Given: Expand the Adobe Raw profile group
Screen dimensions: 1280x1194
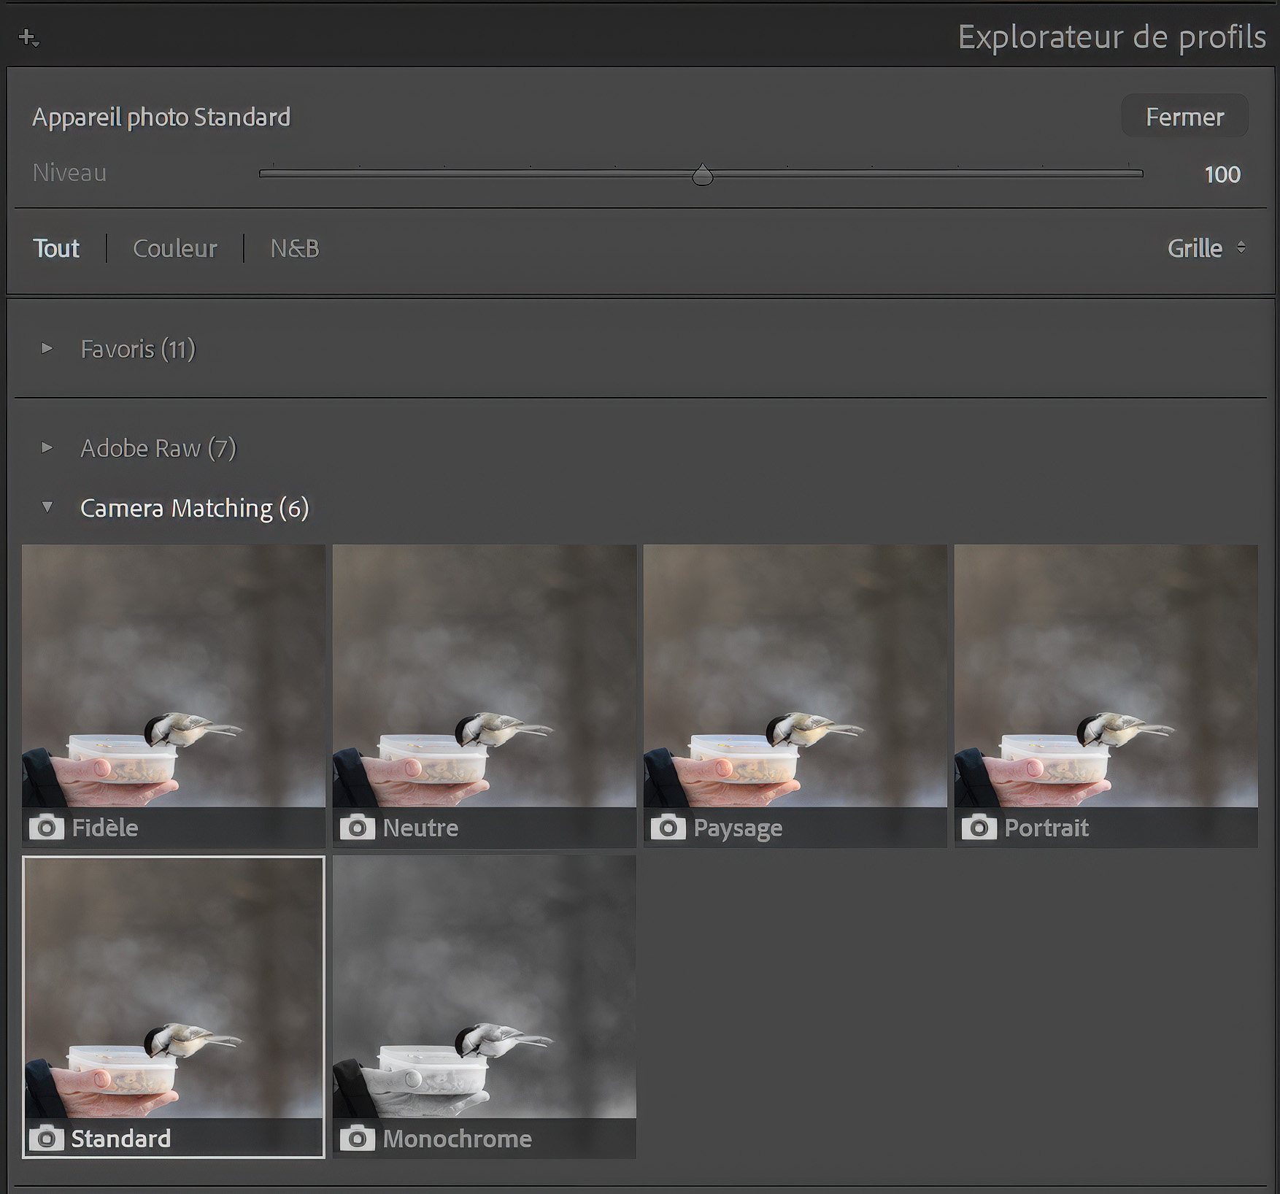Looking at the screenshot, I should [x=48, y=448].
